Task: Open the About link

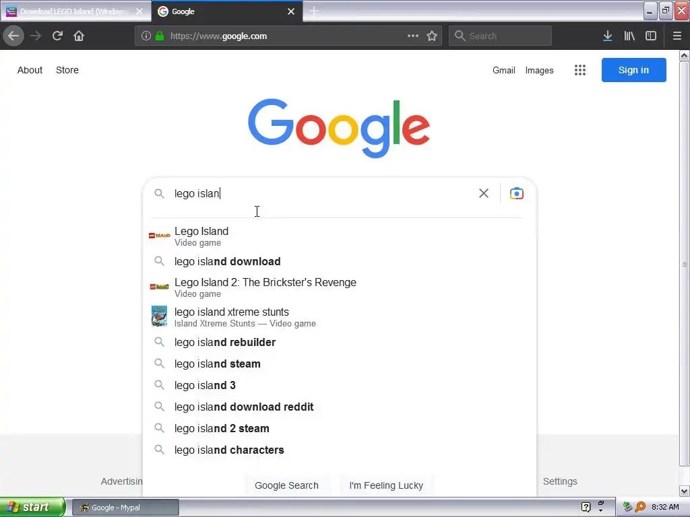Action: (30, 70)
